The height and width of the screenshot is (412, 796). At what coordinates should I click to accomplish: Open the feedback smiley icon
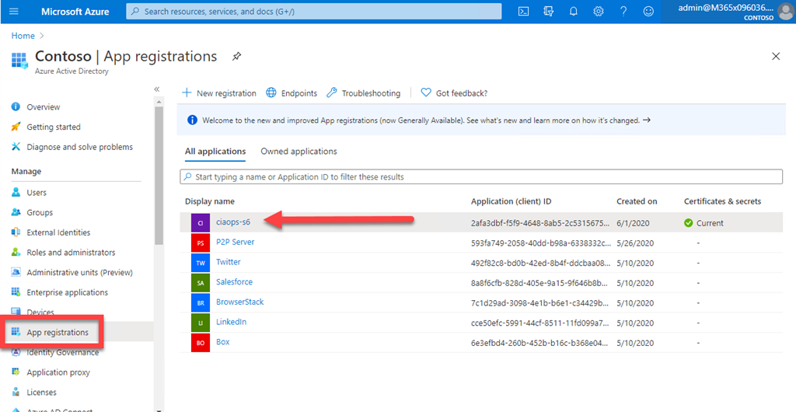(x=648, y=12)
